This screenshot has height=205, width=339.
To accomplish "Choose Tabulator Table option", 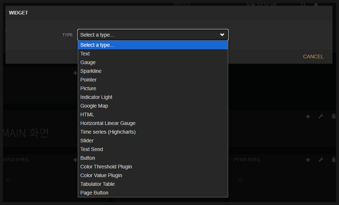I will (x=153, y=184).
